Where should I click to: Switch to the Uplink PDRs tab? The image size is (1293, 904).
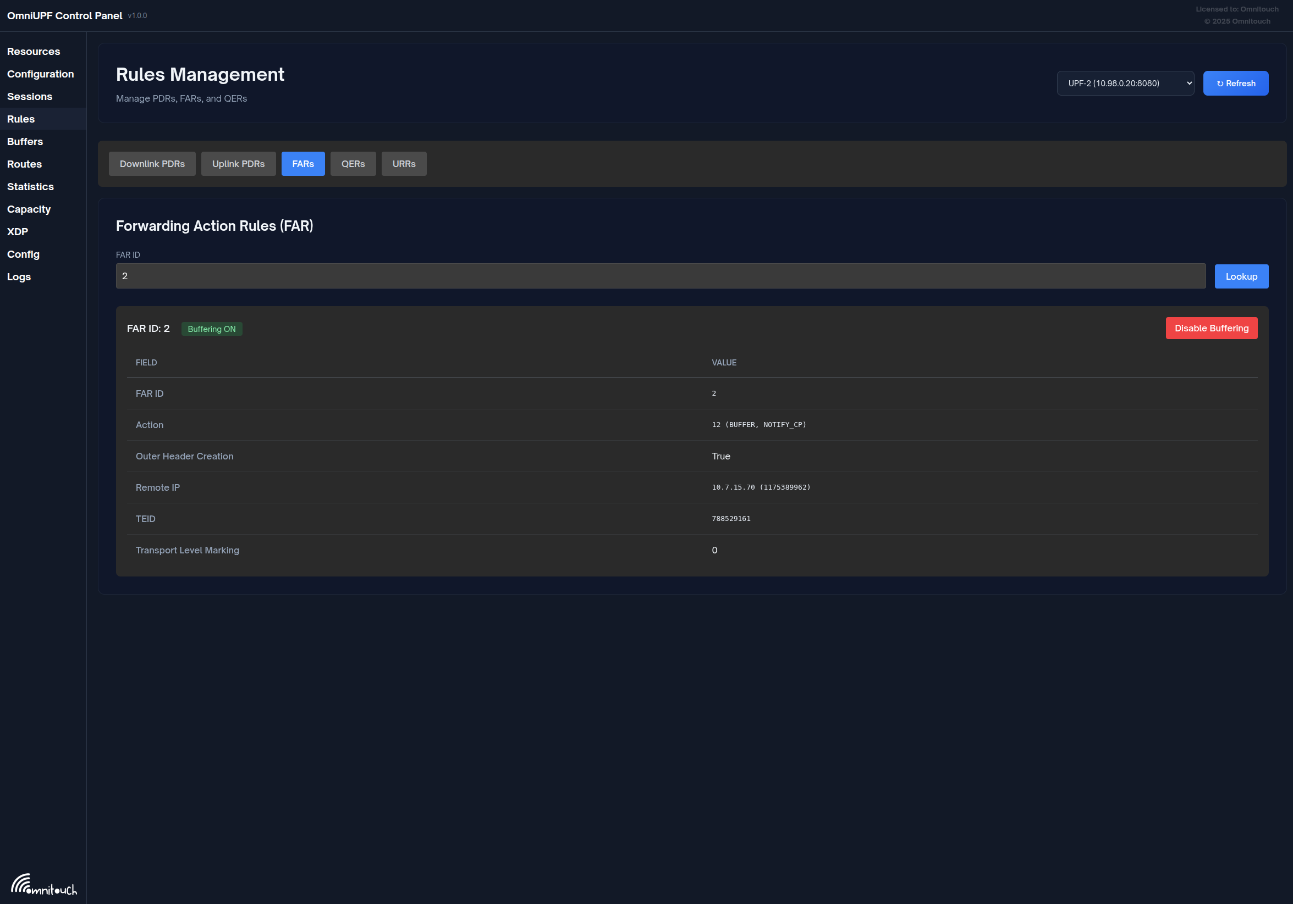[238, 164]
